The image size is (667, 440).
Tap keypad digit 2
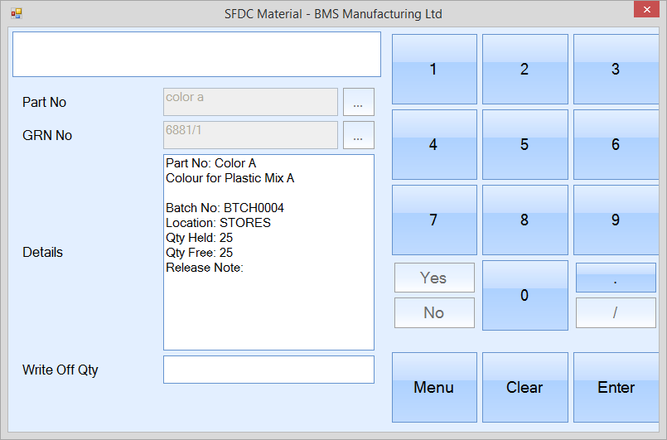(x=524, y=70)
